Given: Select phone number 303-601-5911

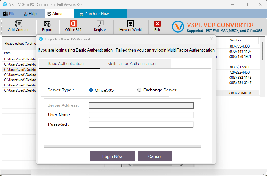Looking at the screenshot, I should click(x=239, y=67).
